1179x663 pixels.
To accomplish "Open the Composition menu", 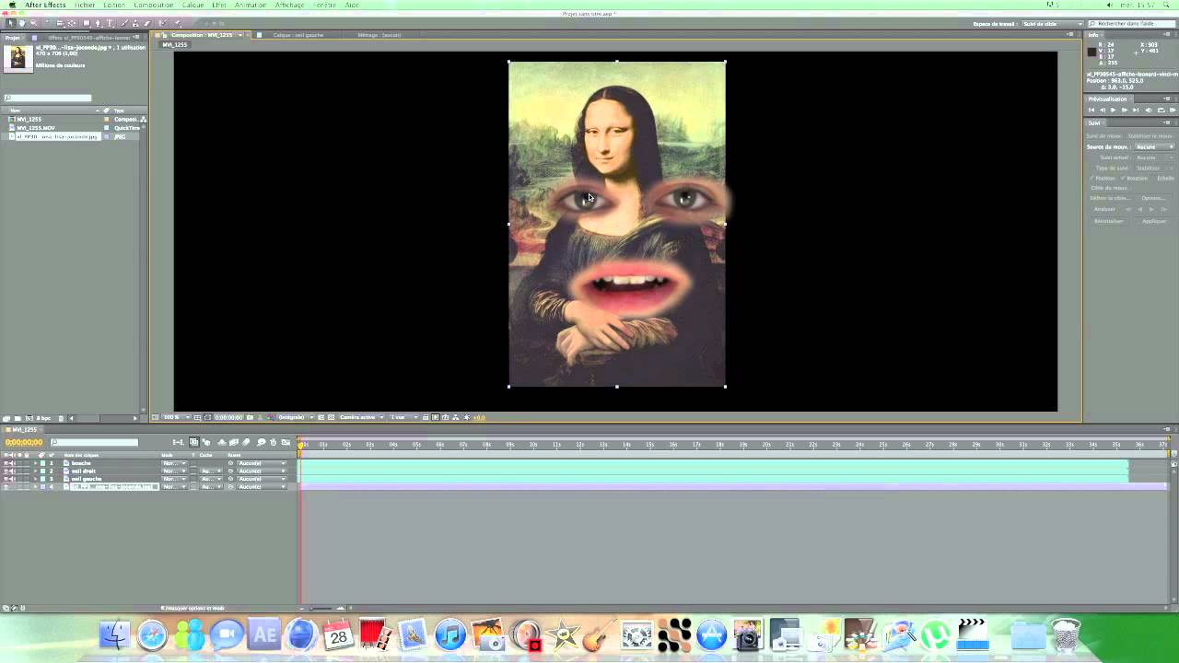I will click(154, 5).
